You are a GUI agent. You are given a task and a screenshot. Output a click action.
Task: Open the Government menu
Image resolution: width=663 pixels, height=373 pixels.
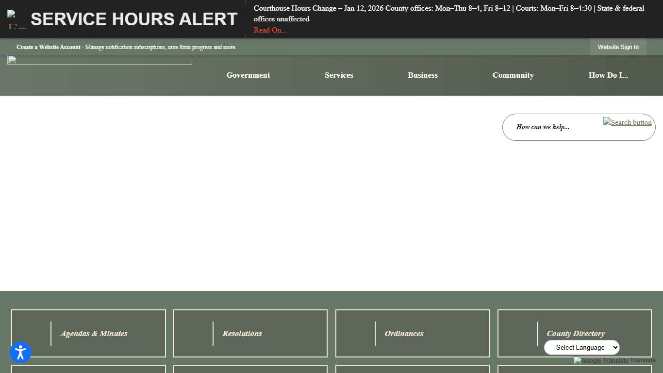point(248,75)
